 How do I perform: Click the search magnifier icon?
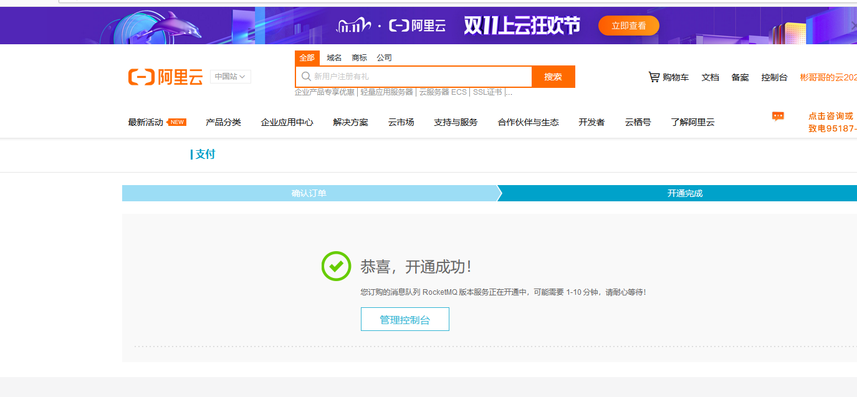tap(306, 77)
